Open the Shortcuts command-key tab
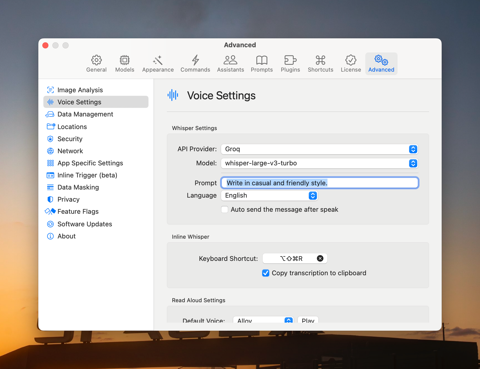The height and width of the screenshot is (369, 480). click(x=320, y=64)
